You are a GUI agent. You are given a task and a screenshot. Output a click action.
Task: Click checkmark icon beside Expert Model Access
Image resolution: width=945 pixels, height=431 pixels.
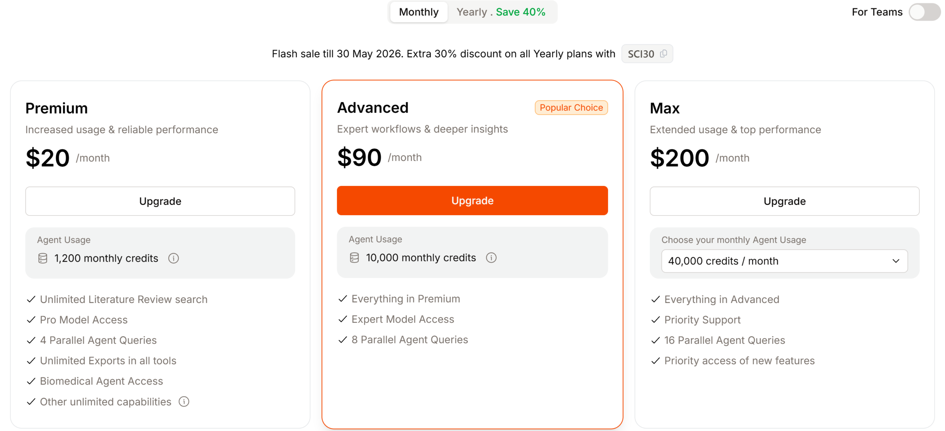point(343,319)
